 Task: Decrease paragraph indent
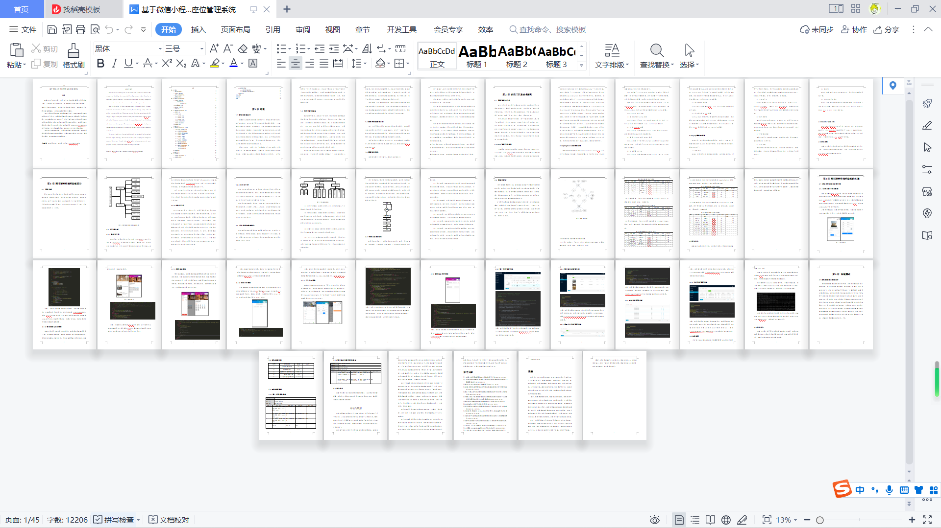320,48
